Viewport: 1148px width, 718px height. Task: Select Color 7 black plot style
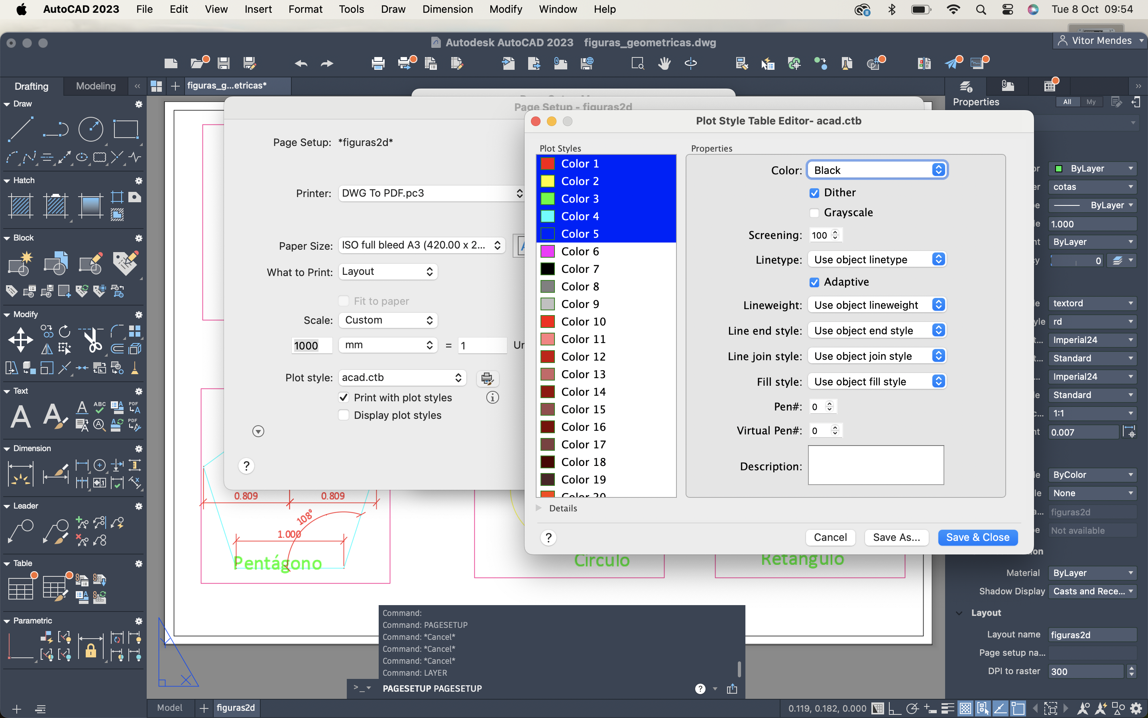point(606,269)
